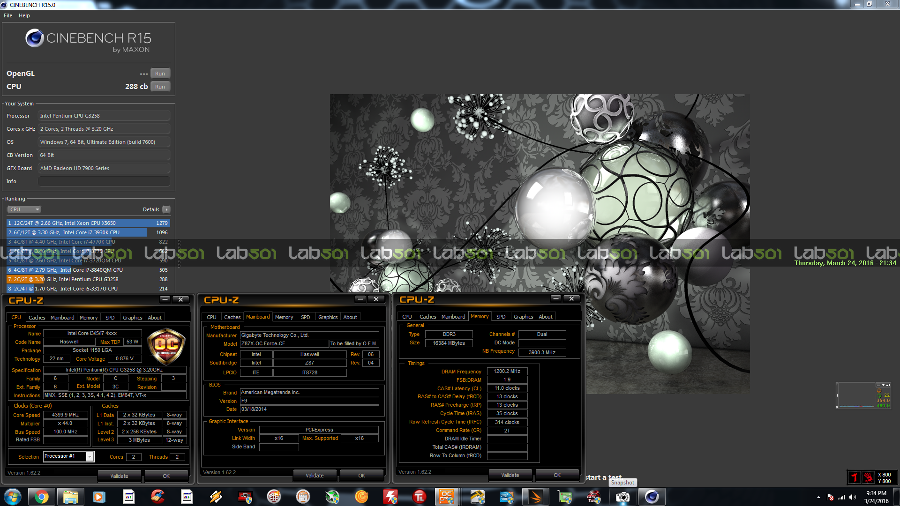Open the stadium-like taskbar icon
Image resolution: width=900 pixels, height=506 pixels.
click(274, 497)
